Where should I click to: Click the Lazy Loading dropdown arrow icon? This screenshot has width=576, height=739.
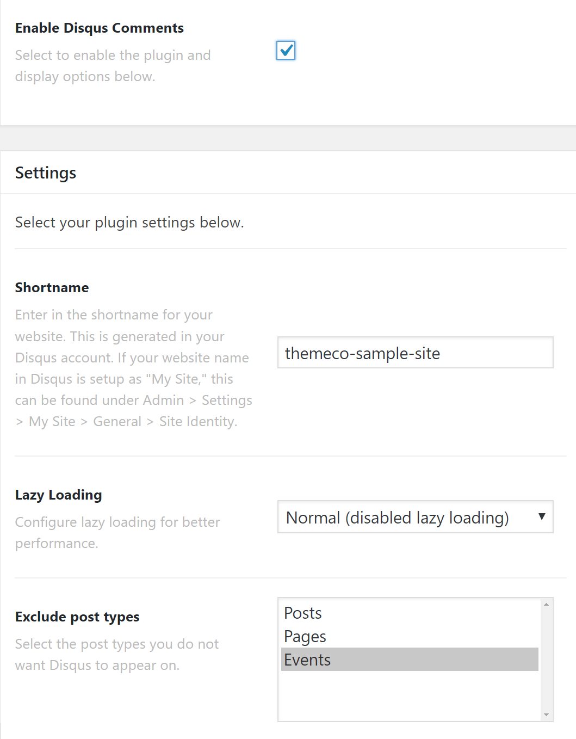[x=542, y=517]
